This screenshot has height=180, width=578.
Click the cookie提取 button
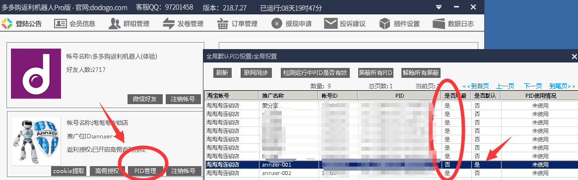pyautogui.click(x=69, y=171)
